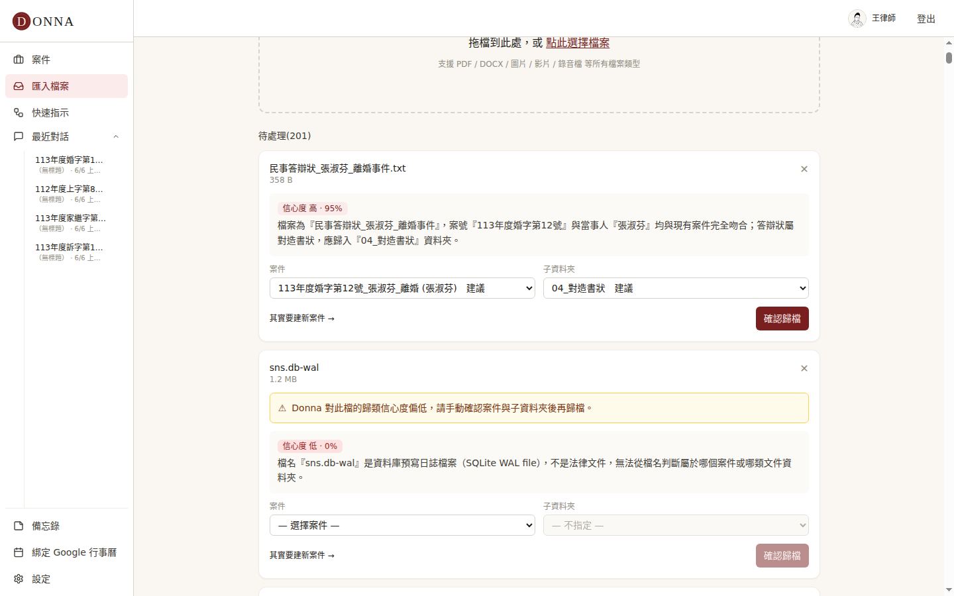954x596 pixels.
Task: Click the 信心度 低 · 0% badge
Action: [x=309, y=446]
